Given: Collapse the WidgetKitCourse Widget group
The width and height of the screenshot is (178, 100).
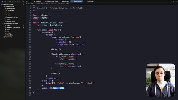Looking at the screenshot, I should (3, 24).
